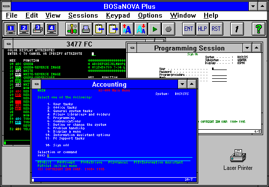Click the clipboard copy arrow icon
Image resolution: width=269 pixels, height=187 pixels.
point(100,29)
